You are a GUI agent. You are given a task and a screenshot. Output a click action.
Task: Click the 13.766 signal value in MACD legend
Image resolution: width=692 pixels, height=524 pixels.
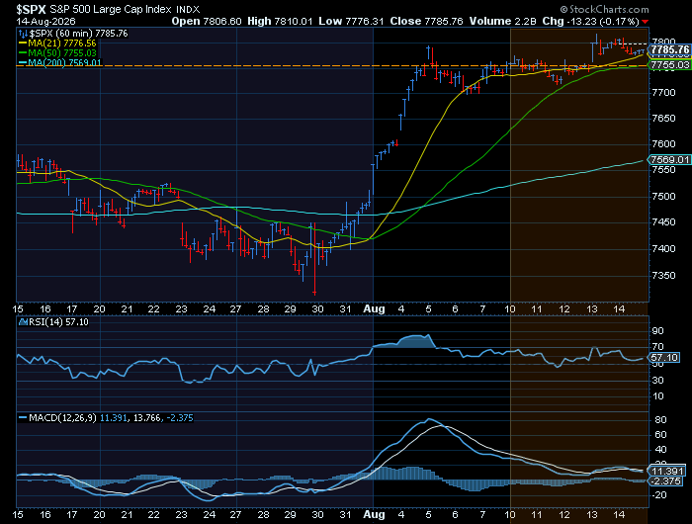147,417
